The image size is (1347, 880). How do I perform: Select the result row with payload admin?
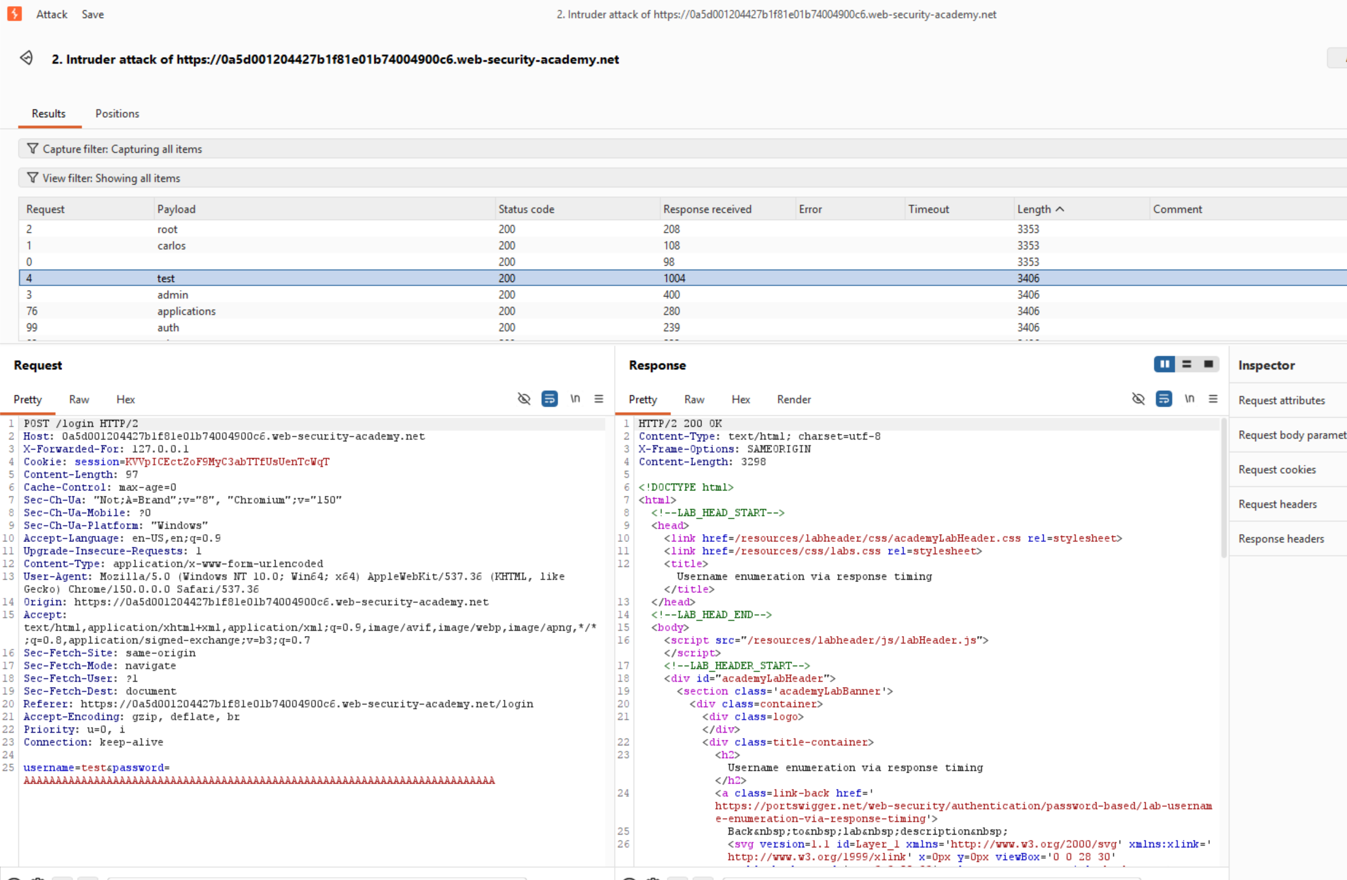[683, 294]
